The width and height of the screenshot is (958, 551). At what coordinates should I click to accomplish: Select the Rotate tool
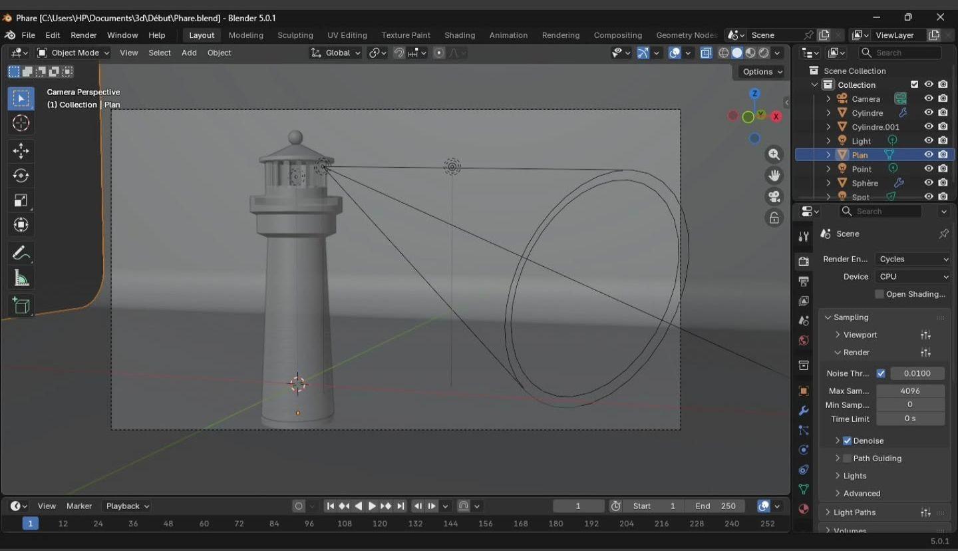click(21, 176)
